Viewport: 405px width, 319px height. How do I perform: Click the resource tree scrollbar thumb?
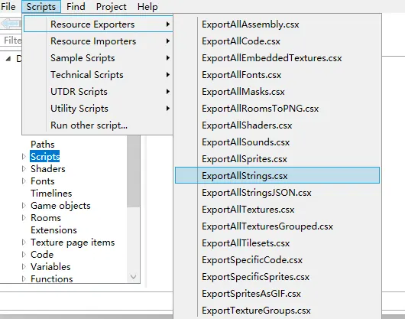click(133, 171)
